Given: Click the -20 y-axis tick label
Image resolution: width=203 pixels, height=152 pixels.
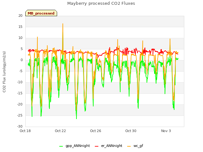Looking at the screenshot, I should tap(20, 104).
